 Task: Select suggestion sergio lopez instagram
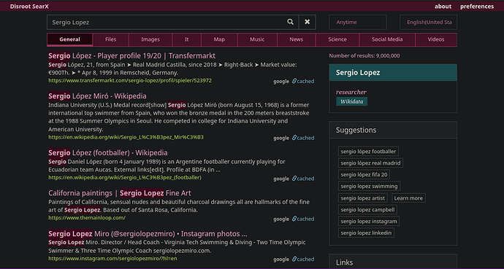click(369, 221)
